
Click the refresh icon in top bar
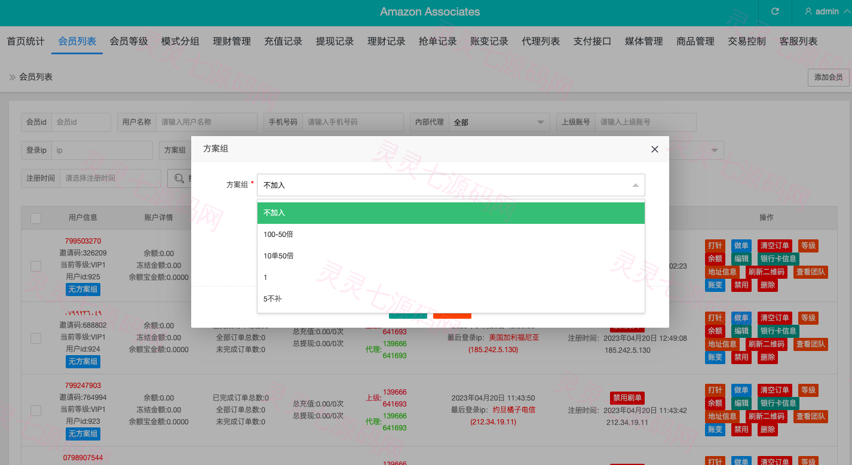tap(775, 11)
